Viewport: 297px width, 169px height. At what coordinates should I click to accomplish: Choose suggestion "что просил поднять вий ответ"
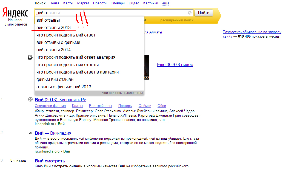pos(89,35)
